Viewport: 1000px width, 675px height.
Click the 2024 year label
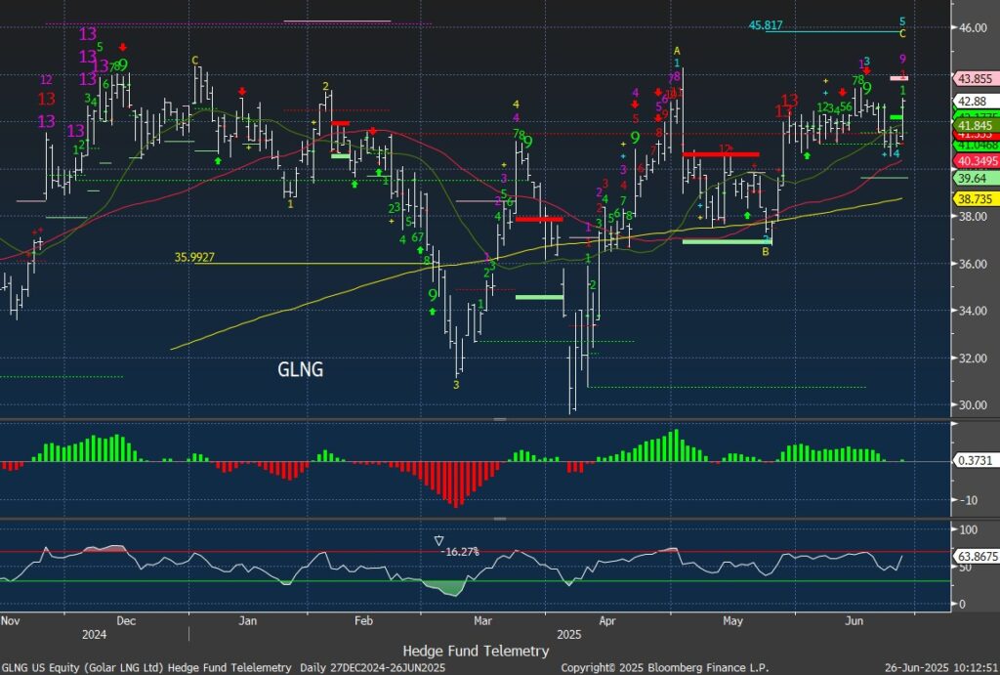pyautogui.click(x=95, y=634)
